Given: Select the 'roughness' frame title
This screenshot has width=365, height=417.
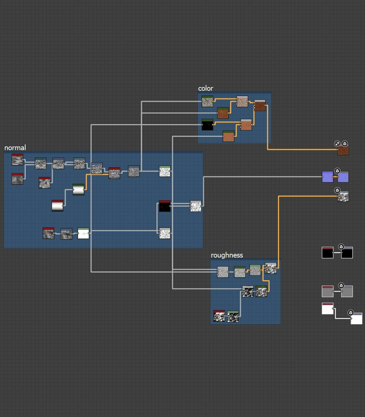Looking at the screenshot, I should click(x=227, y=255).
